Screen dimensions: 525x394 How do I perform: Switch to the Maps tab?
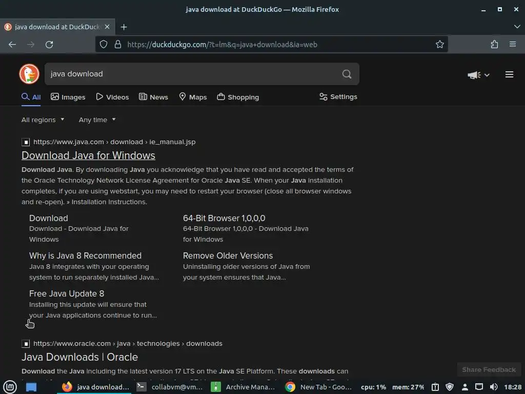(x=193, y=97)
